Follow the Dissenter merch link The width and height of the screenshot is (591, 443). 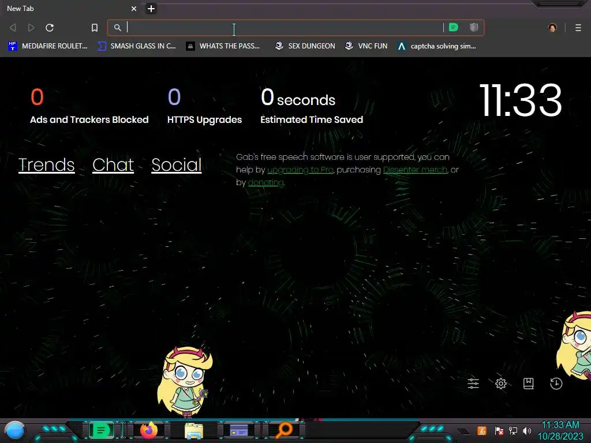pyautogui.click(x=415, y=170)
